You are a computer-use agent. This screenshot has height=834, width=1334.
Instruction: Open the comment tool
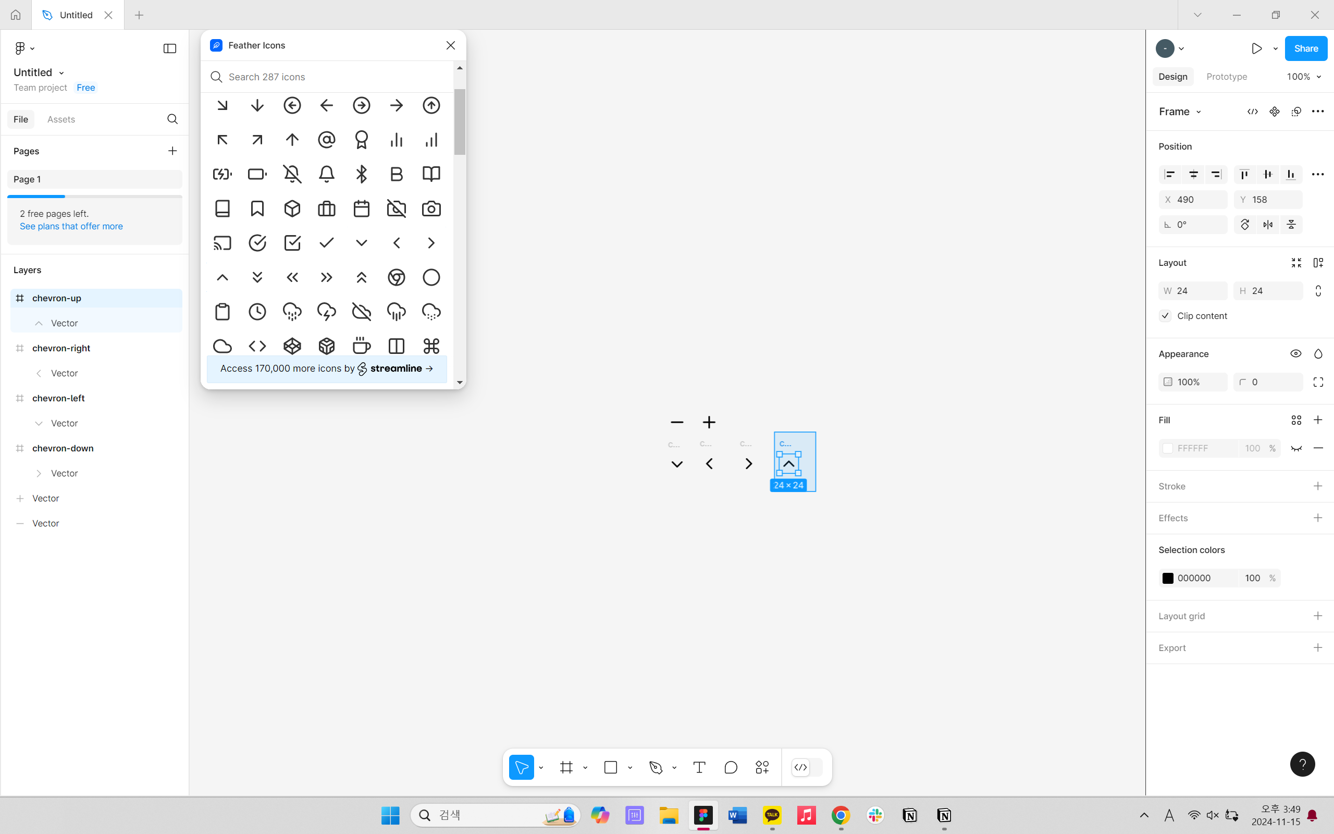731,767
